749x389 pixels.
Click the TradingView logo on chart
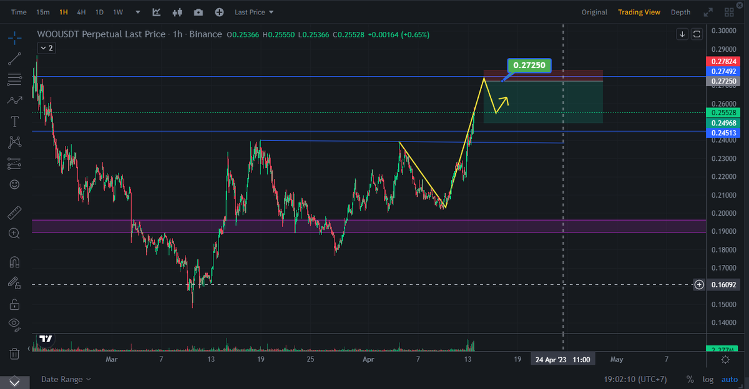[x=46, y=339]
